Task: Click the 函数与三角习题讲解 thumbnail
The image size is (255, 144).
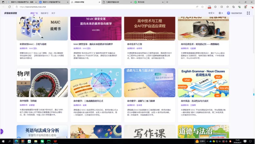Action: (150, 83)
